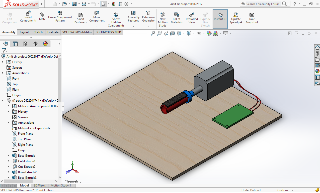Switch to the Evaluate tab

[x=53, y=32]
